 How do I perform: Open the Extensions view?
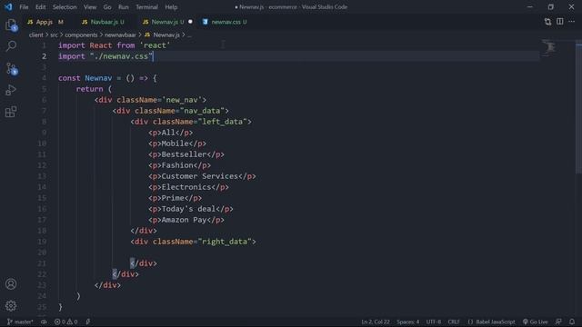click(x=11, y=112)
